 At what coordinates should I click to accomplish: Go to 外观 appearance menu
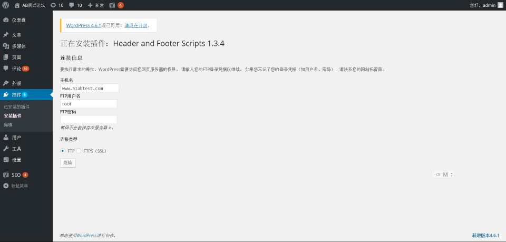coord(17,83)
